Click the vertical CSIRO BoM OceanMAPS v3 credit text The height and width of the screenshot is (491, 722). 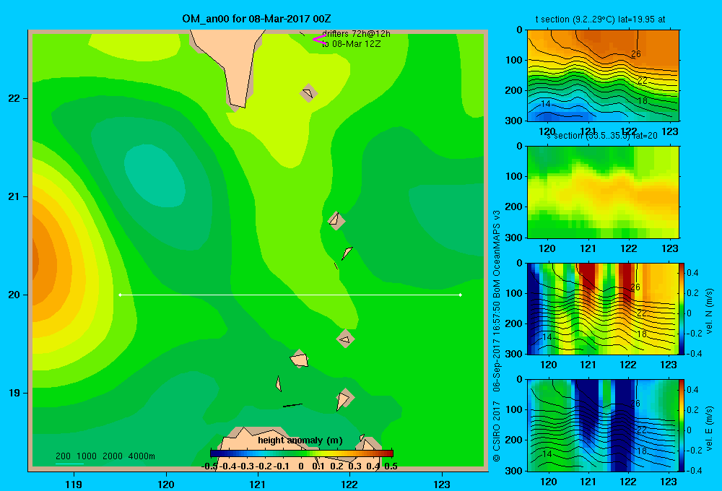click(x=497, y=336)
